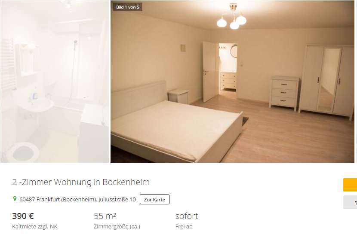Screen dimensions: 357x234
Task: Click the ceiling lamp in bedroom photo
Action: (x=232, y=16)
